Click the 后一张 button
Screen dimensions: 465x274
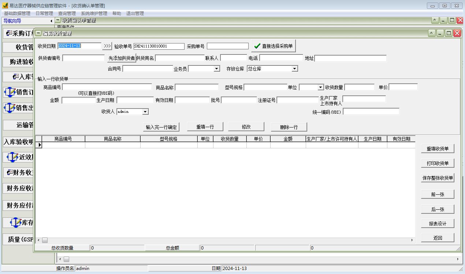pos(438,209)
